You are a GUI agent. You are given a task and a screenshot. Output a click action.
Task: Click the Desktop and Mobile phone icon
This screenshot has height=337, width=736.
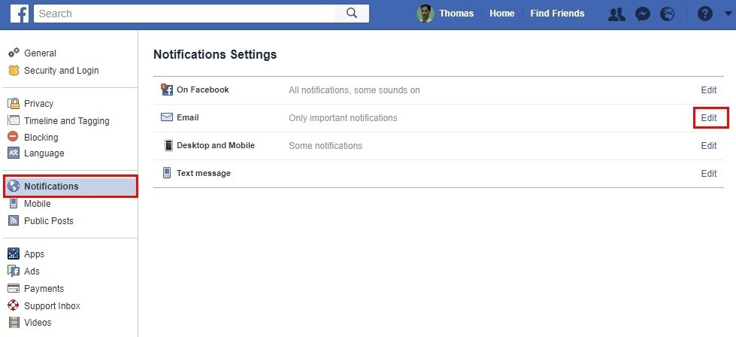[x=168, y=145]
